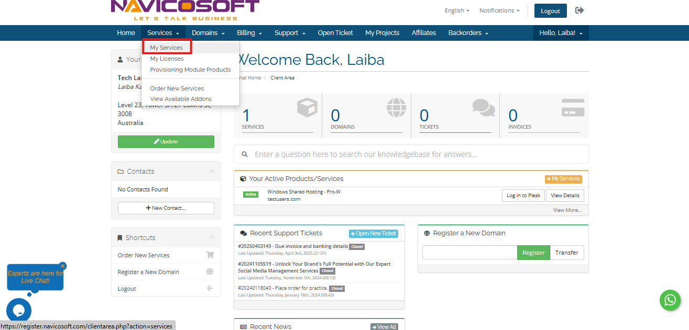Click the services box icon
The height and width of the screenshot is (330, 689).
307,108
